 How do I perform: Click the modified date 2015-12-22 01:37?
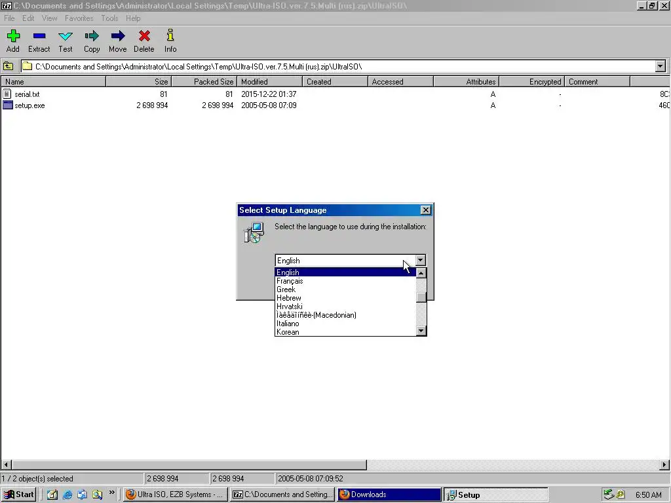269,94
